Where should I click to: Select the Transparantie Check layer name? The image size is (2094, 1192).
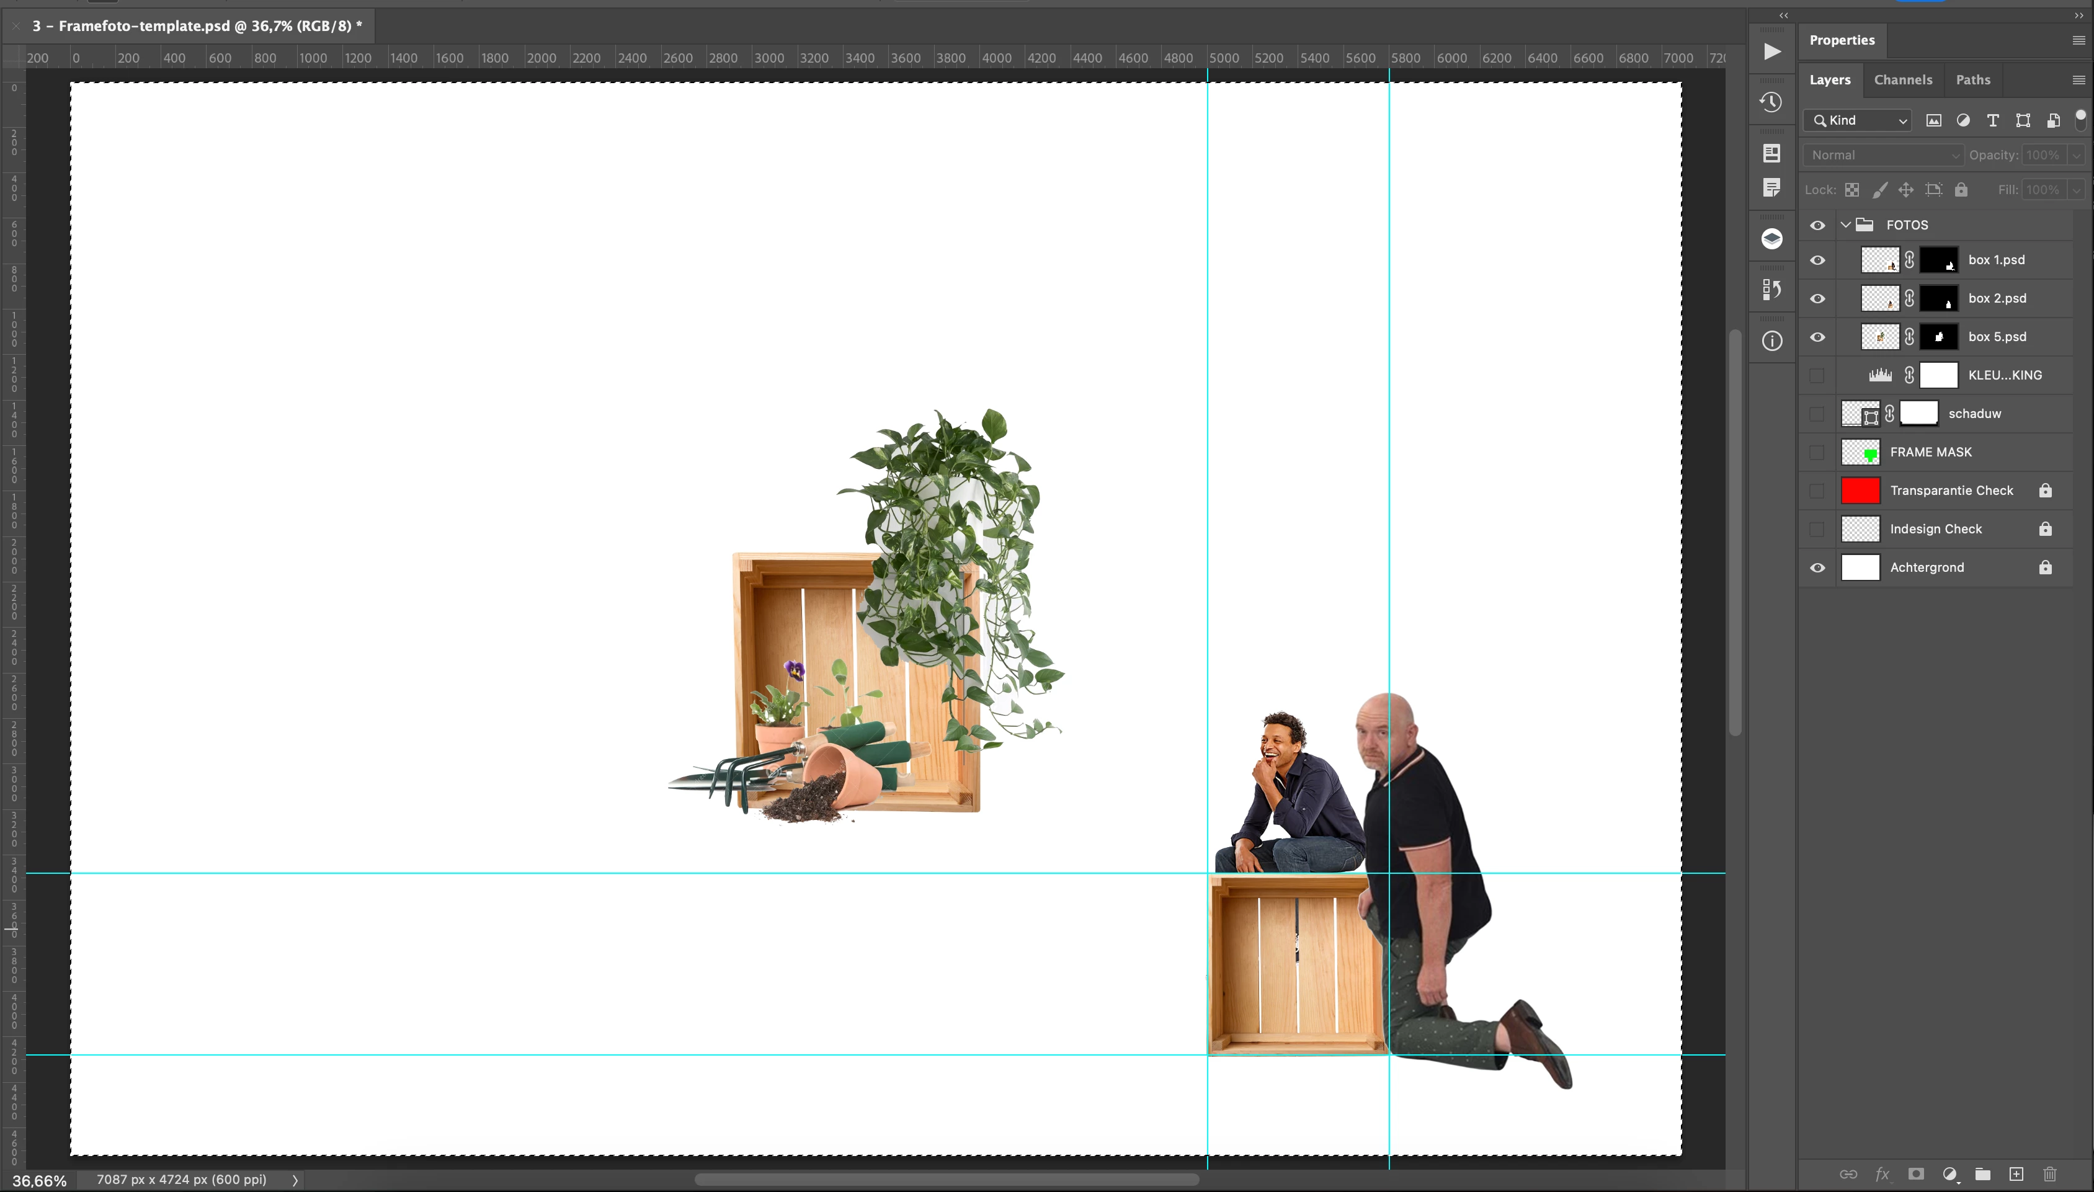(1951, 491)
